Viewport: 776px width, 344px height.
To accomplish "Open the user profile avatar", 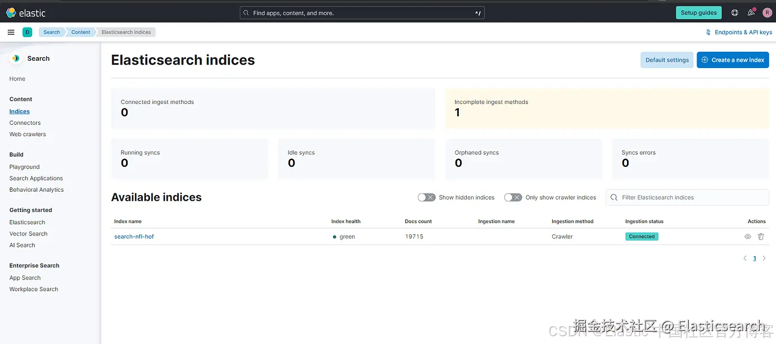I will point(767,13).
